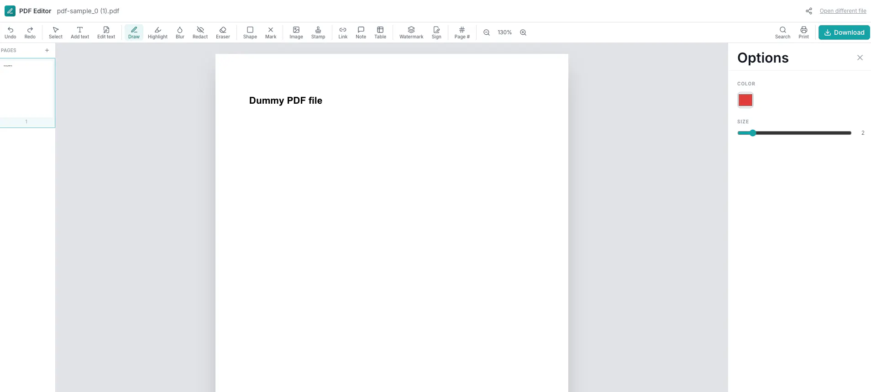
Task: Click the PDF Editor title text
Action: click(35, 11)
